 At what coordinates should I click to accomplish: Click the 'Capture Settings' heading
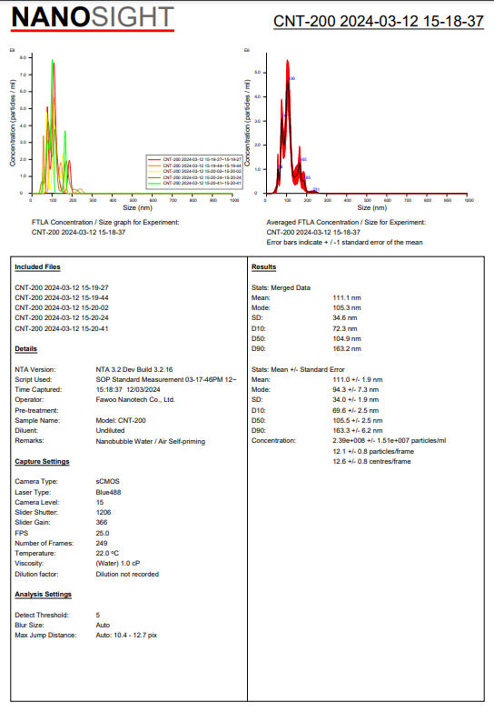point(42,461)
